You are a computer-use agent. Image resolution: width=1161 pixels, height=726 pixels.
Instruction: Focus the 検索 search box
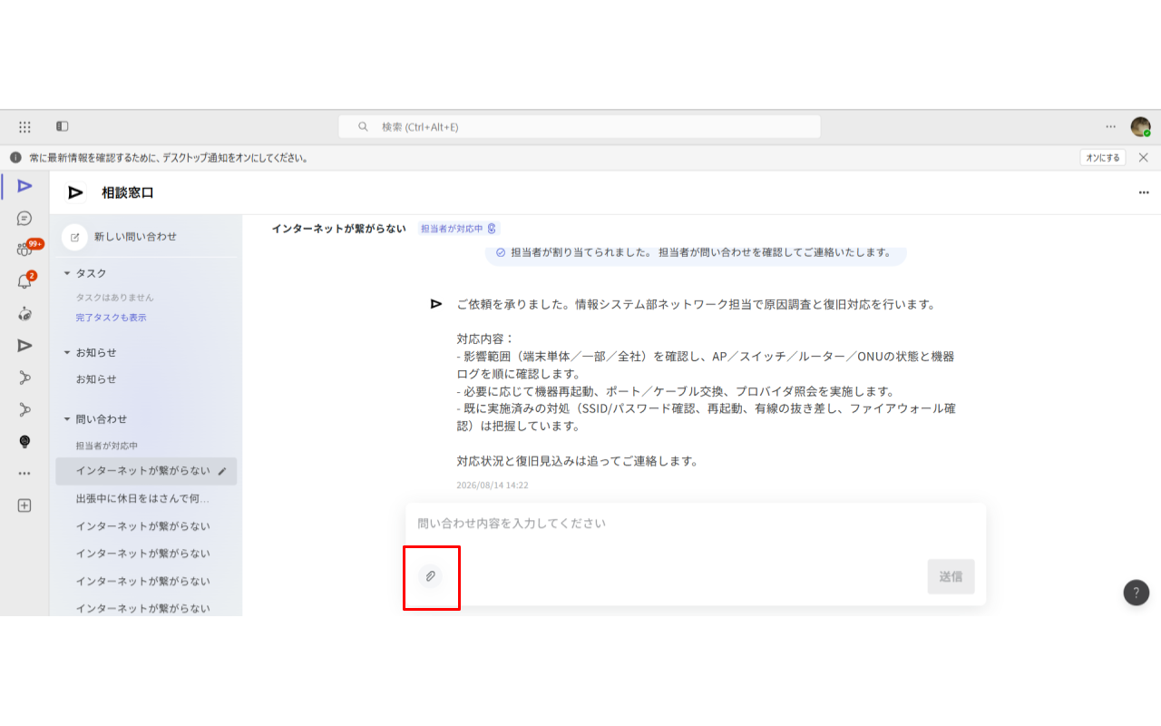coord(580,127)
